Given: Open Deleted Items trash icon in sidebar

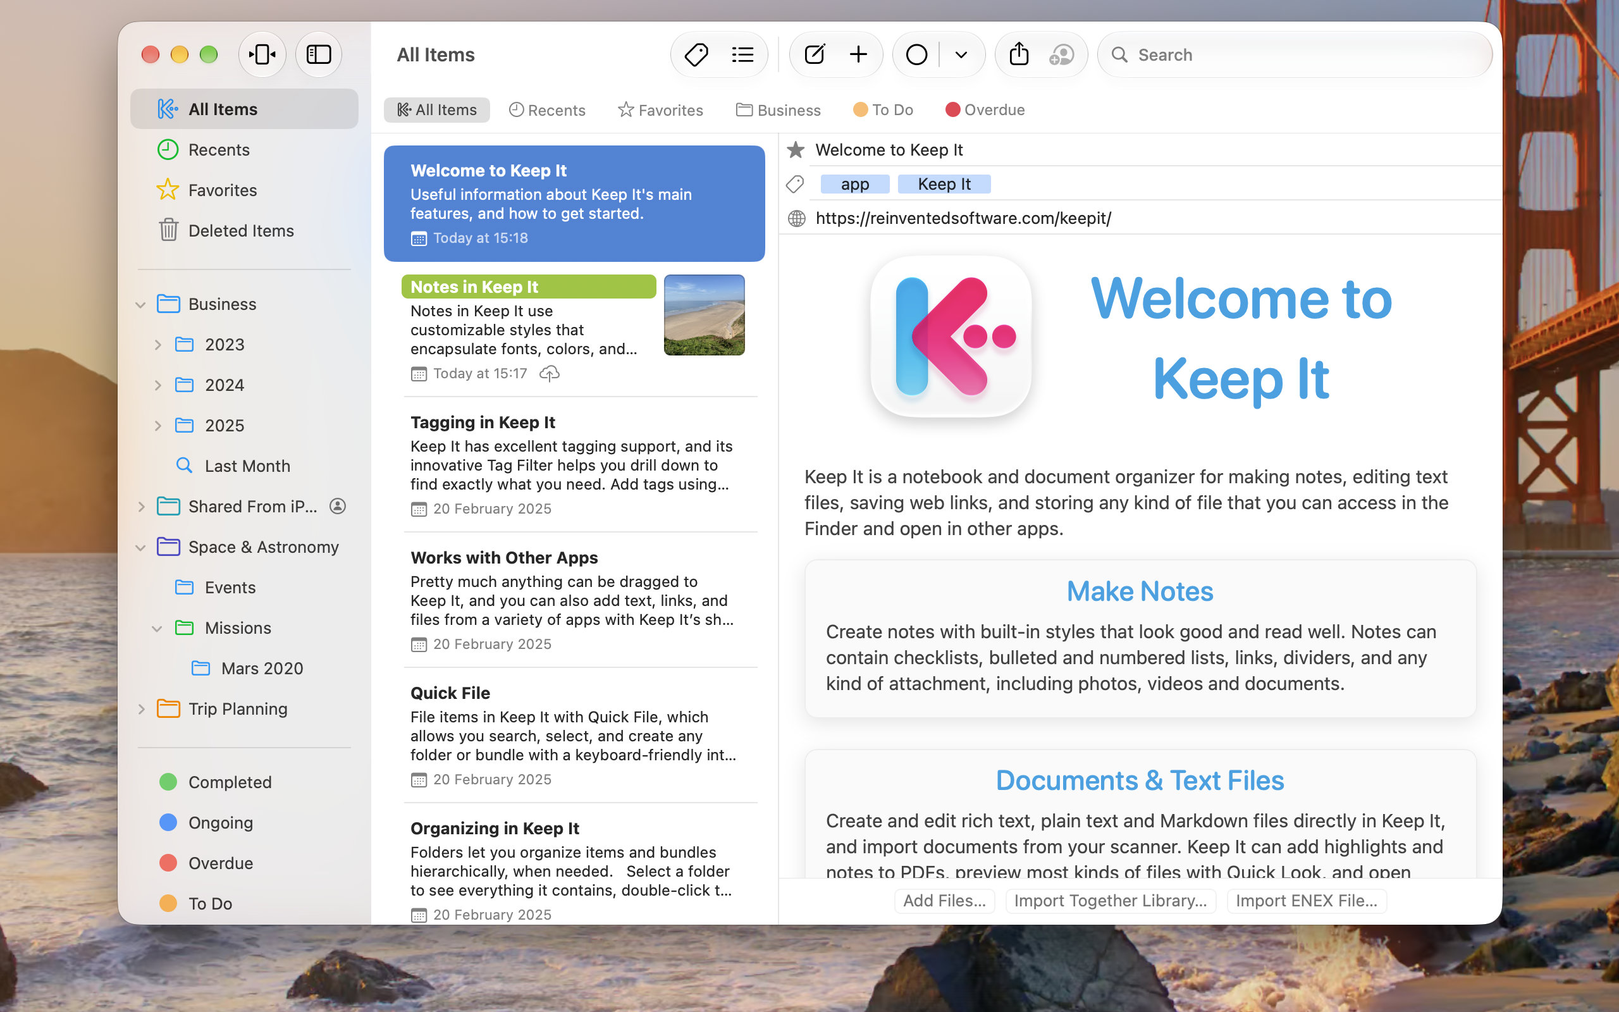Looking at the screenshot, I should click(x=168, y=230).
